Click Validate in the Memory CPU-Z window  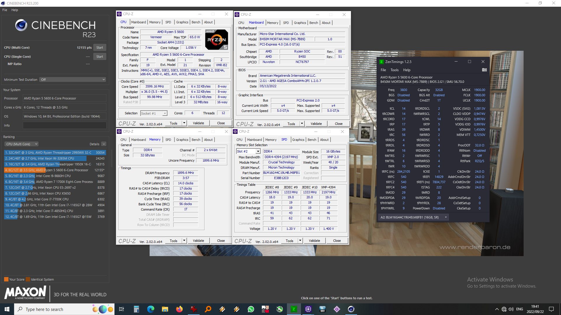198,241
